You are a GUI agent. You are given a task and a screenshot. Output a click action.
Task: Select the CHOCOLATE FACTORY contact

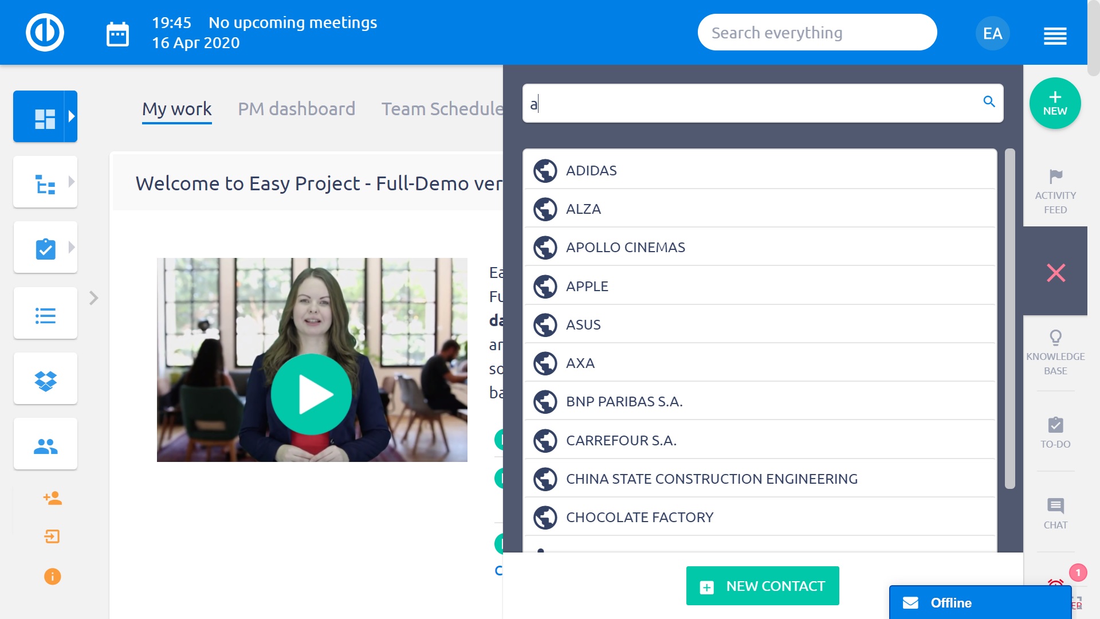[760, 517]
